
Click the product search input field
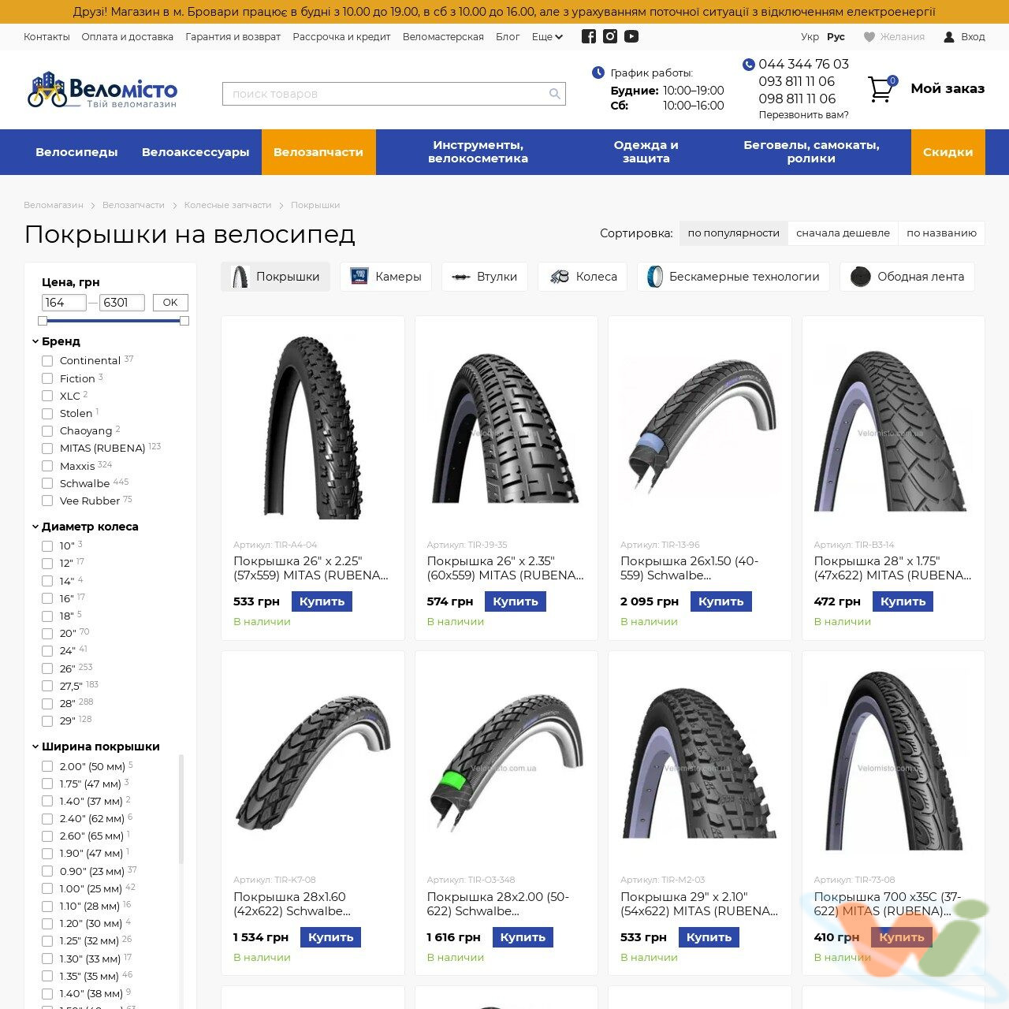tap(386, 94)
